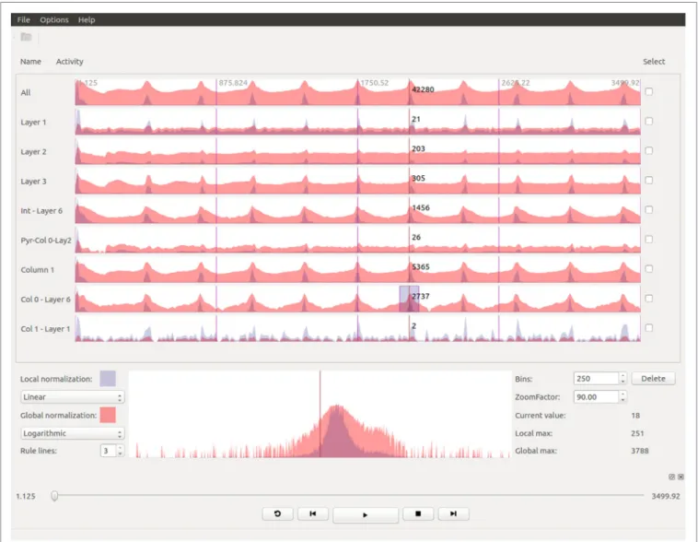Click the Bins input field

(x=596, y=379)
